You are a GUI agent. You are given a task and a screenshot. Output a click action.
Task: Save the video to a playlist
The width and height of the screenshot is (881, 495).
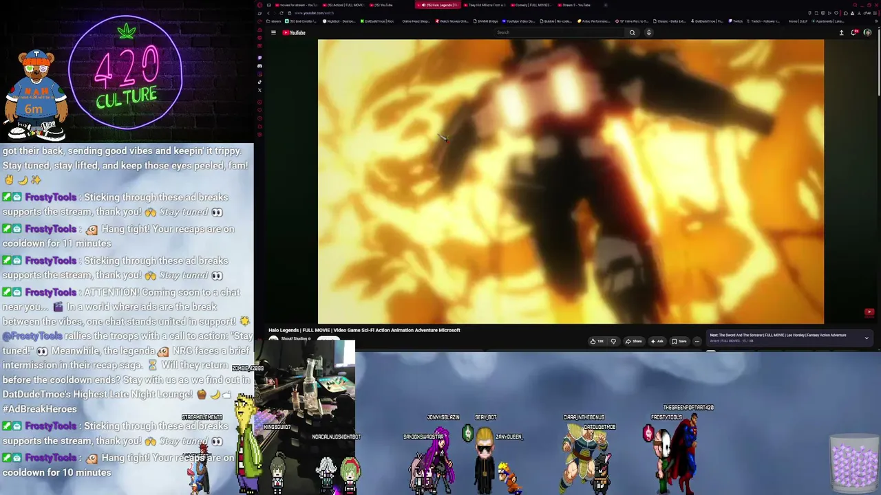pyautogui.click(x=679, y=341)
